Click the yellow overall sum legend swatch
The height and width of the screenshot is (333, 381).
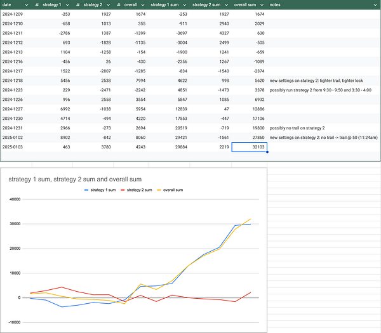point(159,190)
